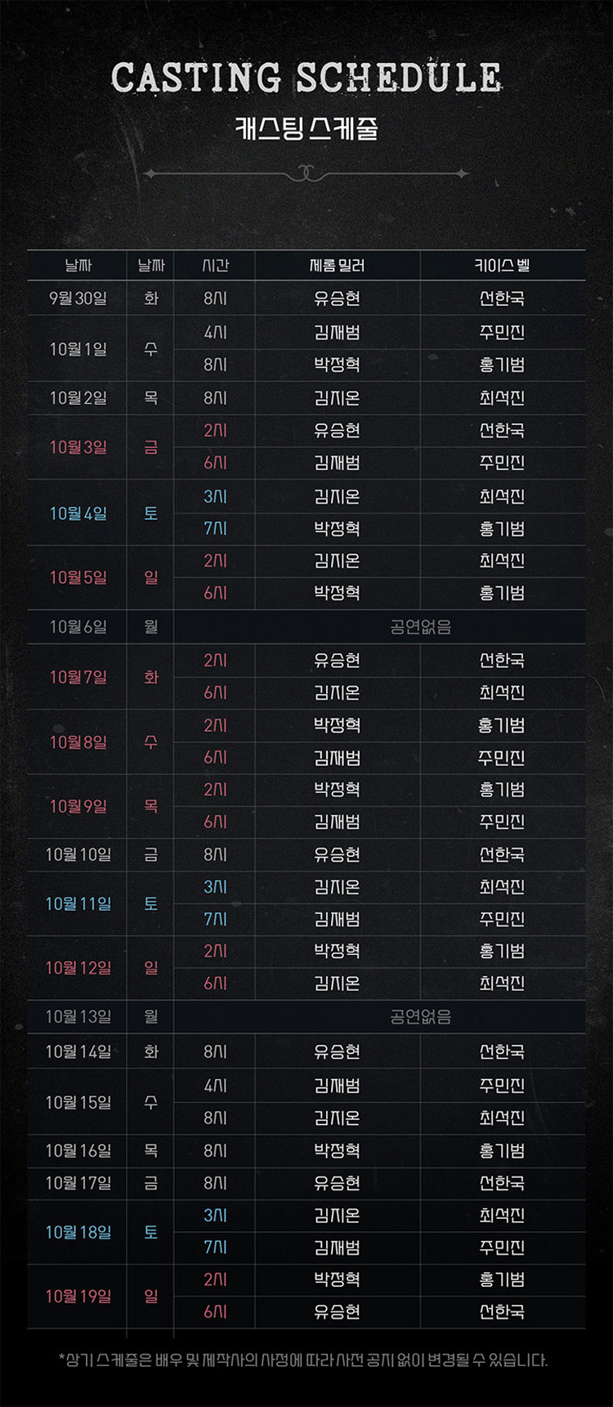Click the 8시 time for 10월 17일
The image size is (613, 1407).
215,1183
